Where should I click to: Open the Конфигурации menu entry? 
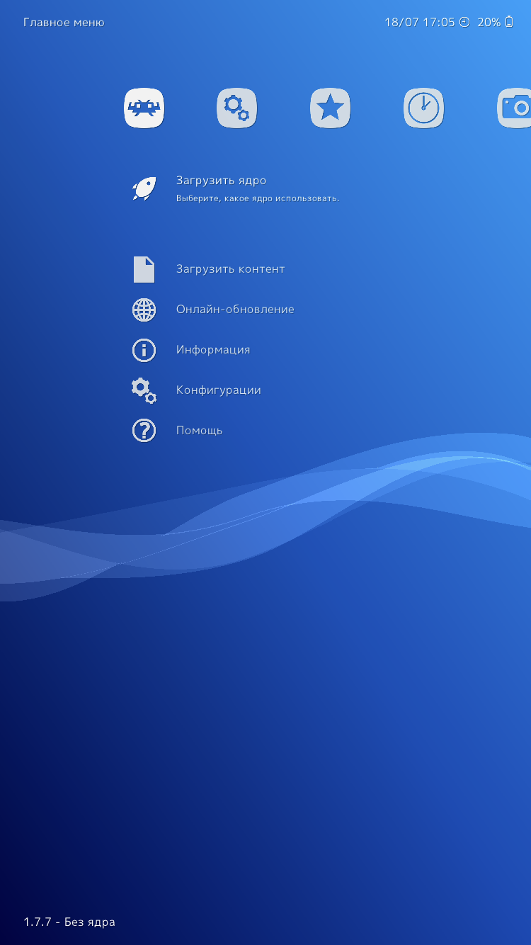pos(218,390)
